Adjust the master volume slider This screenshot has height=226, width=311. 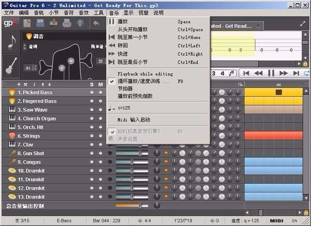[132, 205]
